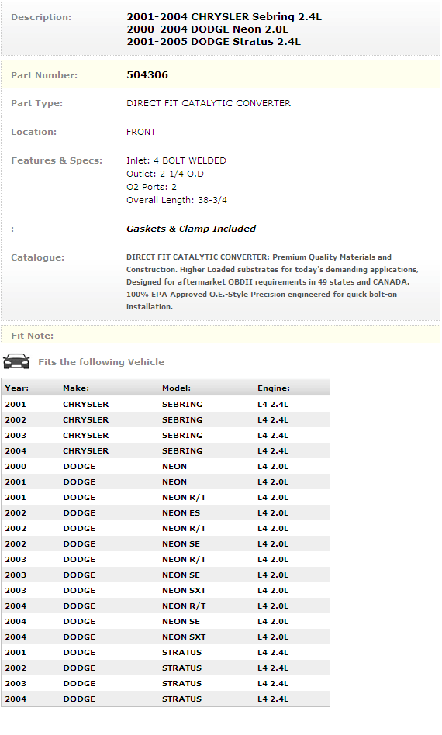Select the 2003 Dodge Neon SXT row

pyautogui.click(x=165, y=590)
